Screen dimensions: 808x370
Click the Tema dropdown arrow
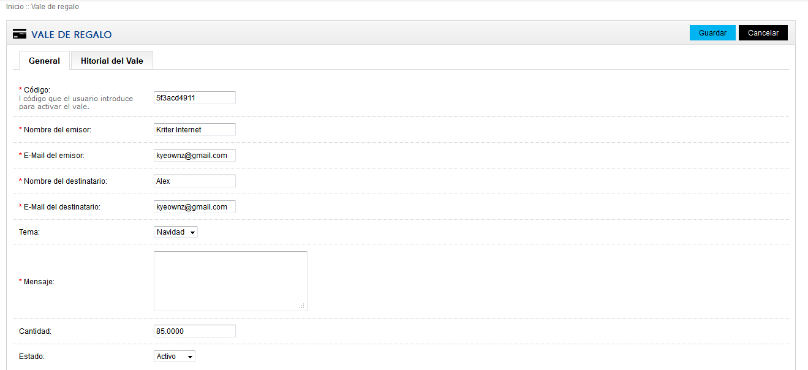[192, 233]
